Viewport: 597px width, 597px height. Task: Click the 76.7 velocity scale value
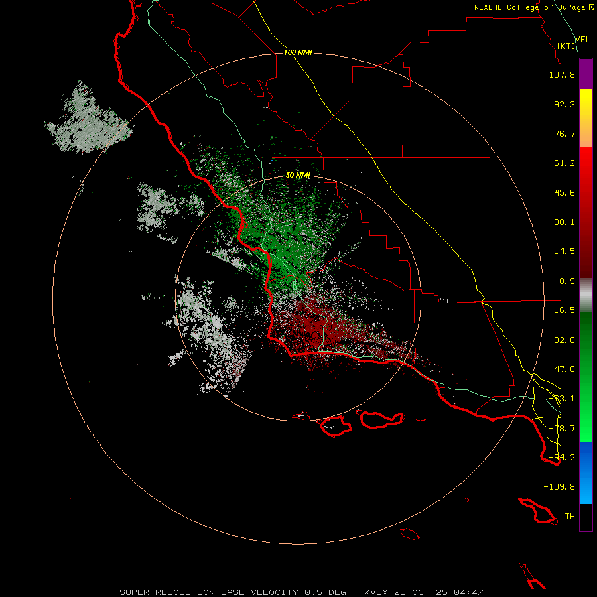click(x=564, y=133)
